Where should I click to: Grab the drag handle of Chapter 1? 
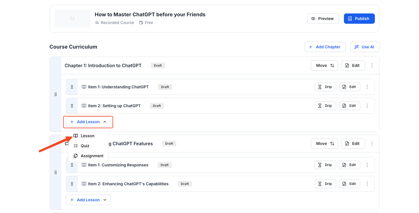(x=56, y=94)
